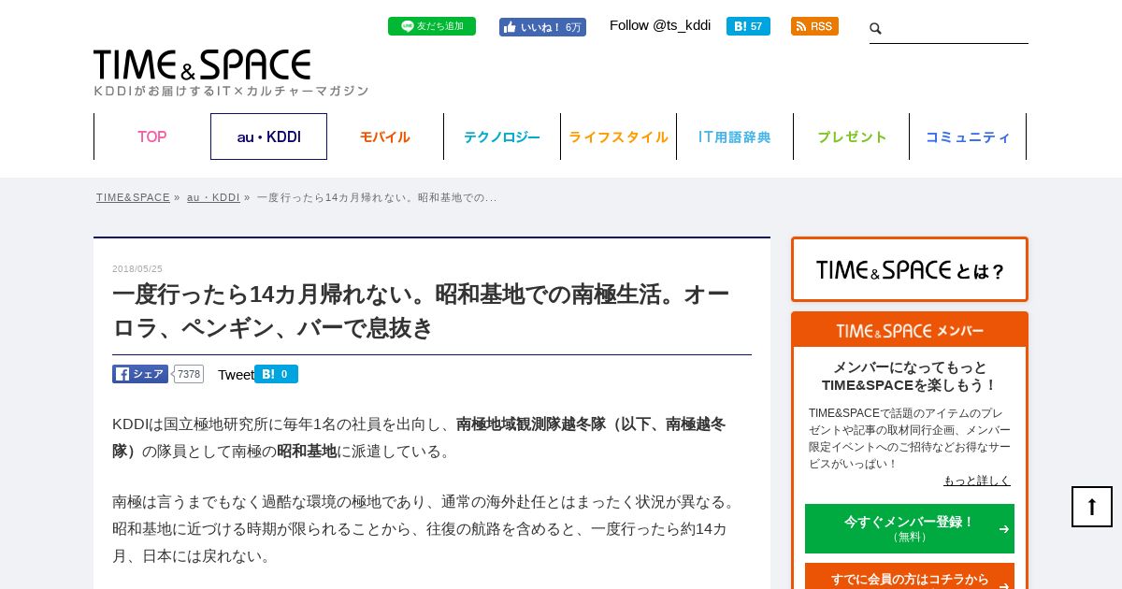This screenshot has width=1122, height=589.
Task: Click 今すぐメンバー登録！ green button
Action: tap(910, 528)
